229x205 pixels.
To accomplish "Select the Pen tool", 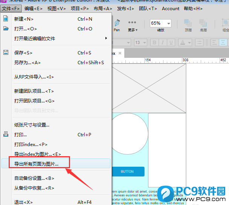I will pyautogui.click(x=117, y=26).
